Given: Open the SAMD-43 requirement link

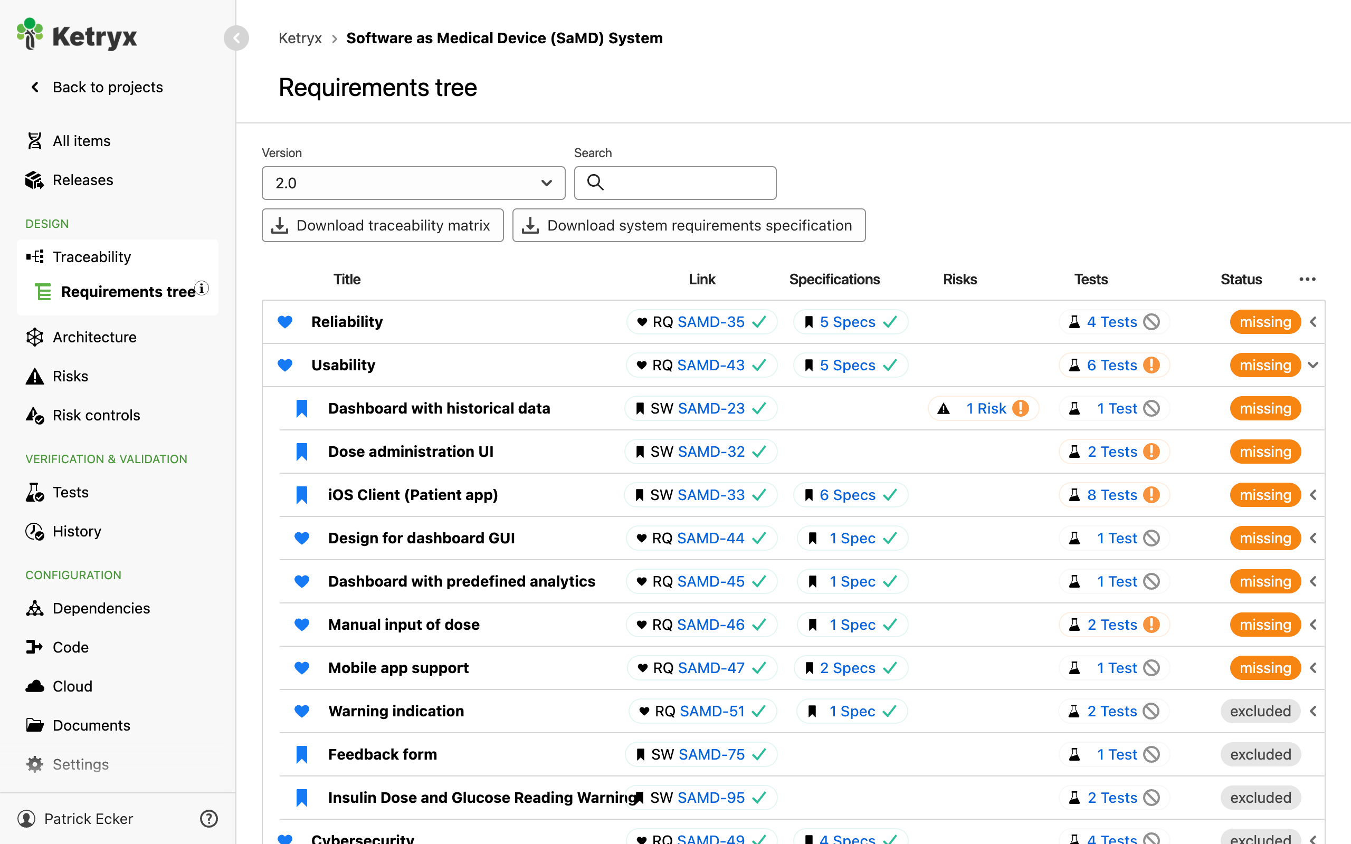Looking at the screenshot, I should (x=711, y=365).
